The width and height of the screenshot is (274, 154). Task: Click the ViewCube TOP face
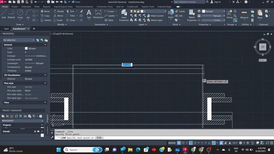click(262, 47)
